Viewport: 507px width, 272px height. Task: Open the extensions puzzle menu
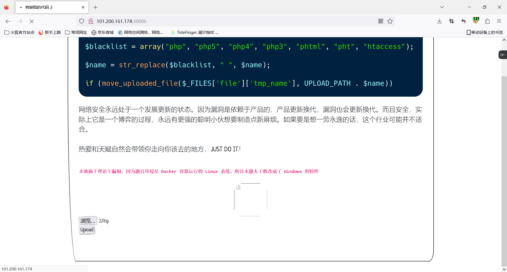coord(487,21)
